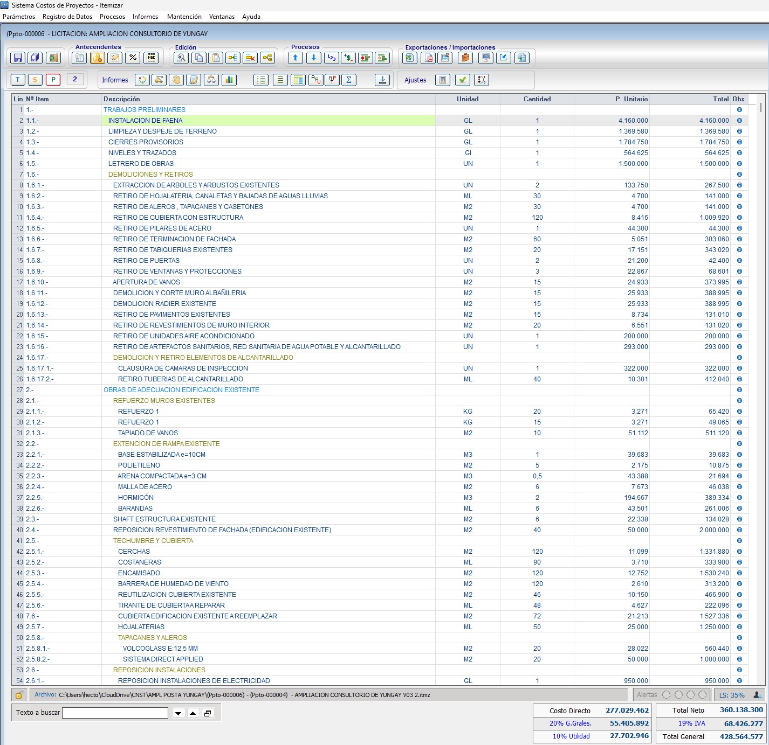Click the sigma summation icon
This screenshot has height=745, width=769.
349,80
